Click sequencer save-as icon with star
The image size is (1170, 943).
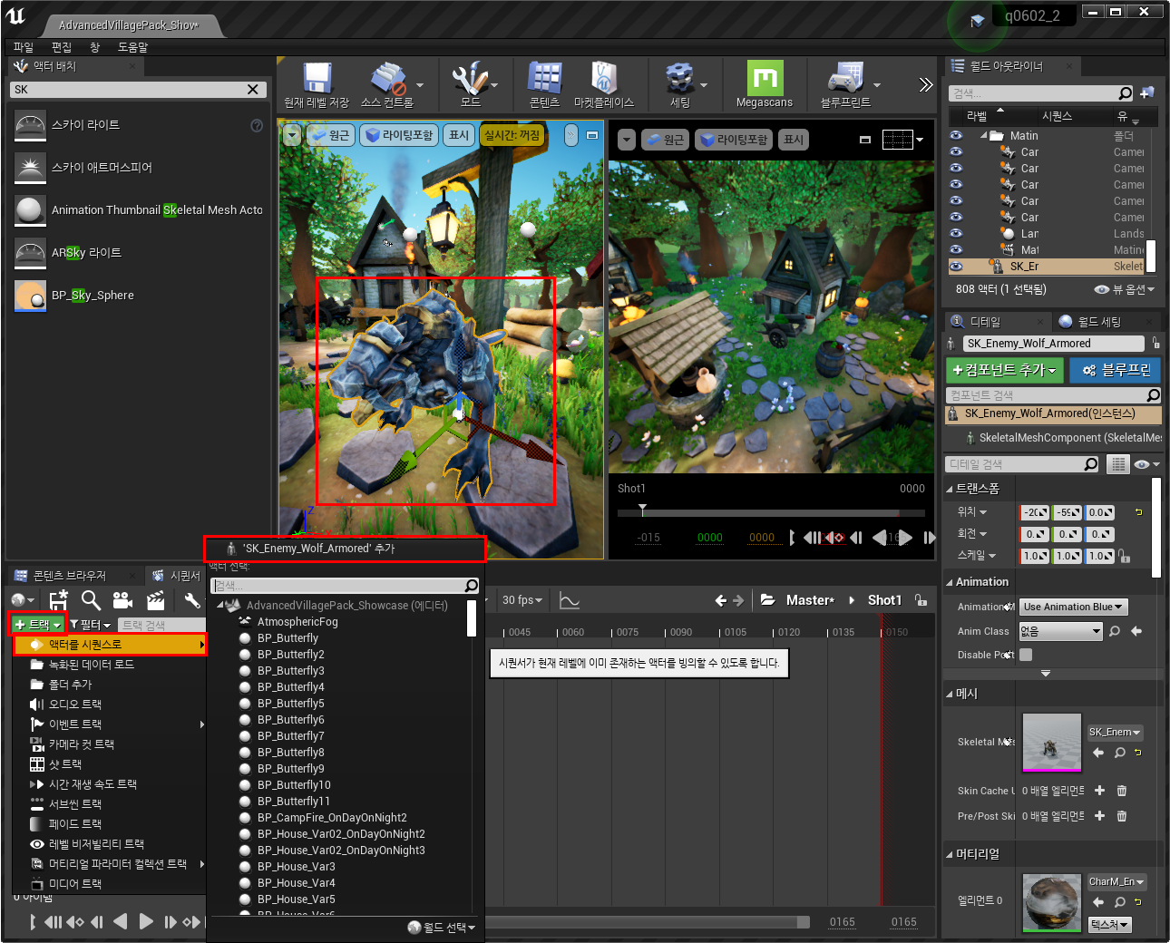(x=59, y=599)
